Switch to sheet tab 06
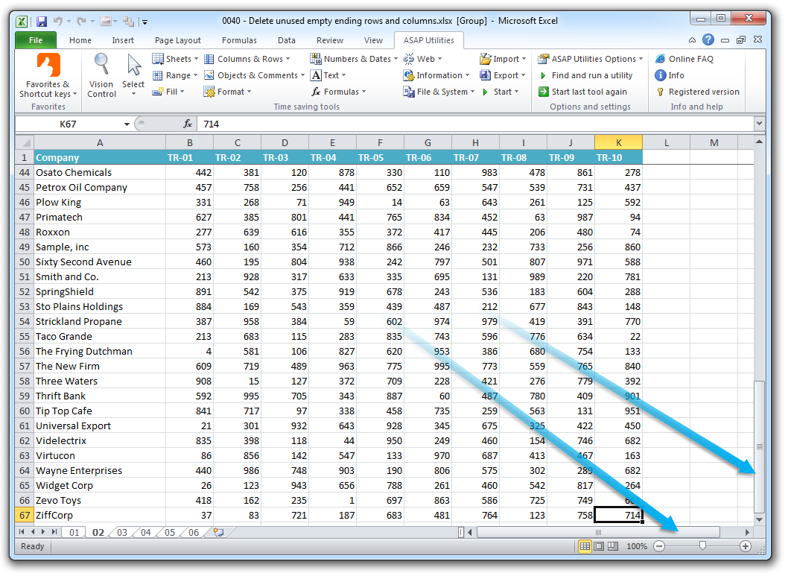This screenshot has width=788, height=576. [194, 532]
